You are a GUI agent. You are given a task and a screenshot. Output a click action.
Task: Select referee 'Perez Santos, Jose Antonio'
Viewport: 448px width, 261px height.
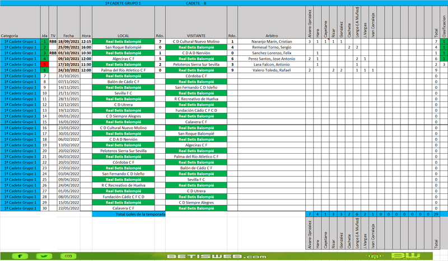(272, 59)
